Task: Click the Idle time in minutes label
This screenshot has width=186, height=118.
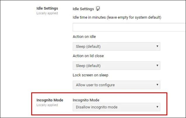Action: (117, 17)
